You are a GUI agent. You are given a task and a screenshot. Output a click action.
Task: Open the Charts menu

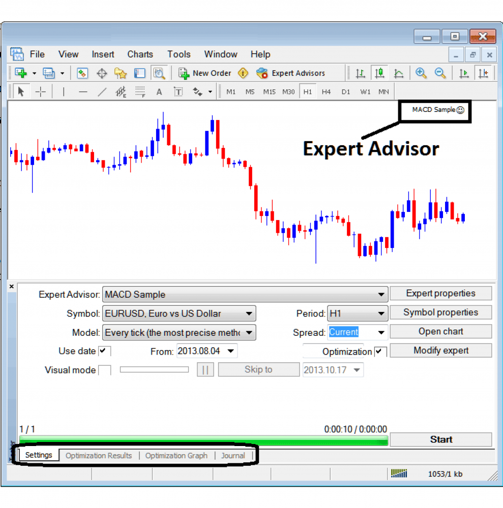140,54
